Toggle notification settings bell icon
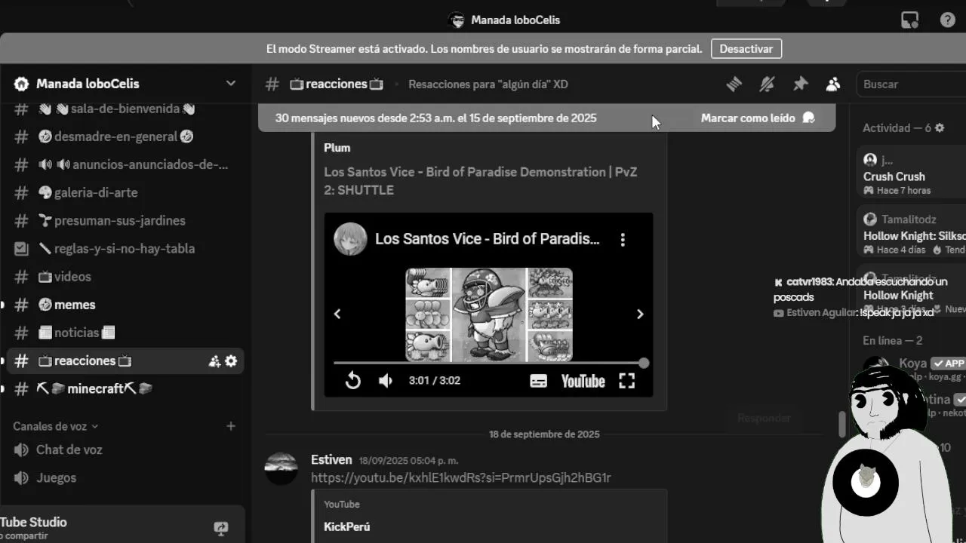 [767, 84]
